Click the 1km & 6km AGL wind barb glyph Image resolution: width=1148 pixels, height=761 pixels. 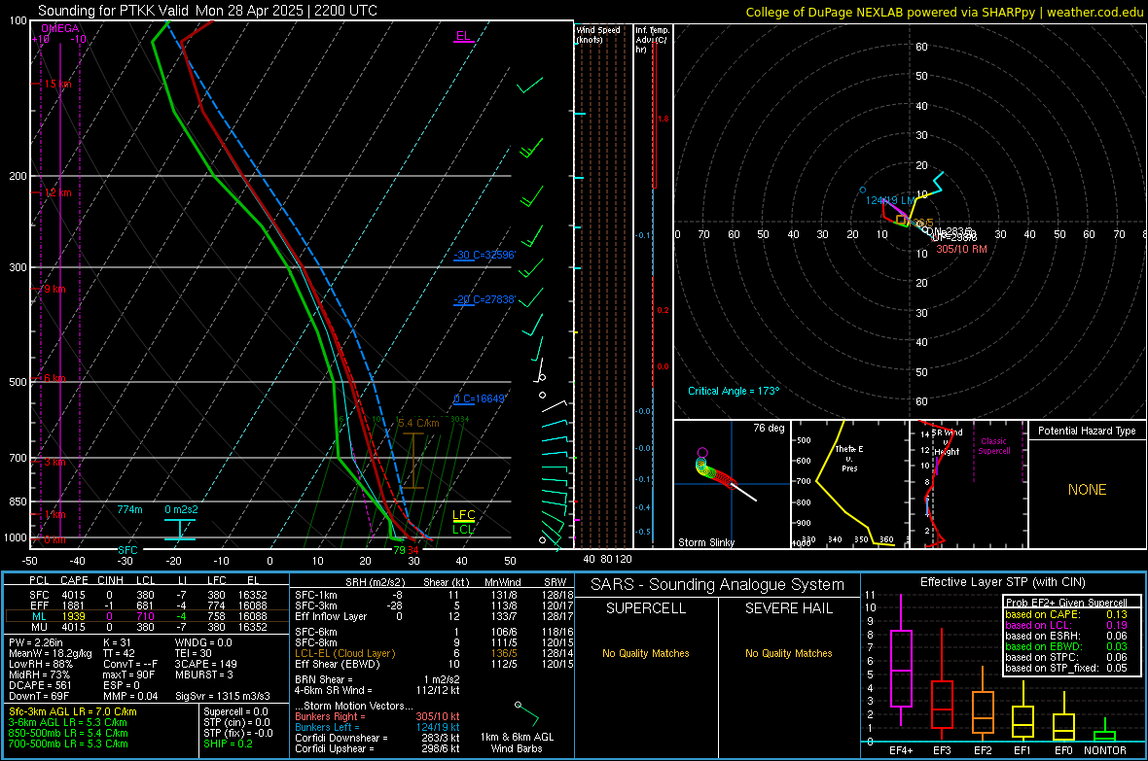coord(527,713)
